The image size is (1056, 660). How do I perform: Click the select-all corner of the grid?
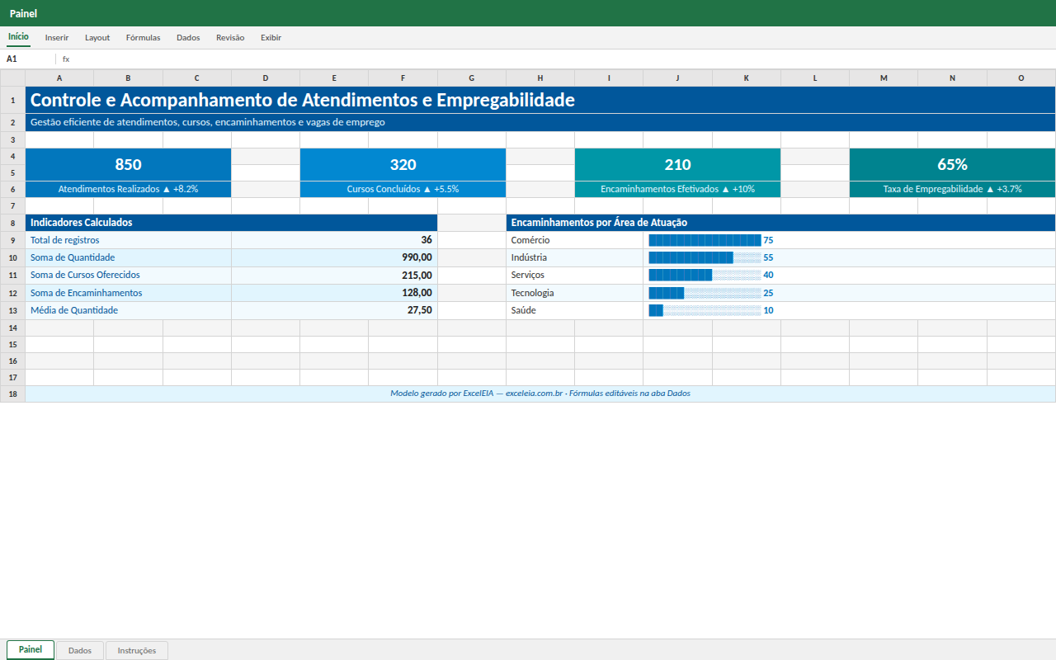click(12, 78)
